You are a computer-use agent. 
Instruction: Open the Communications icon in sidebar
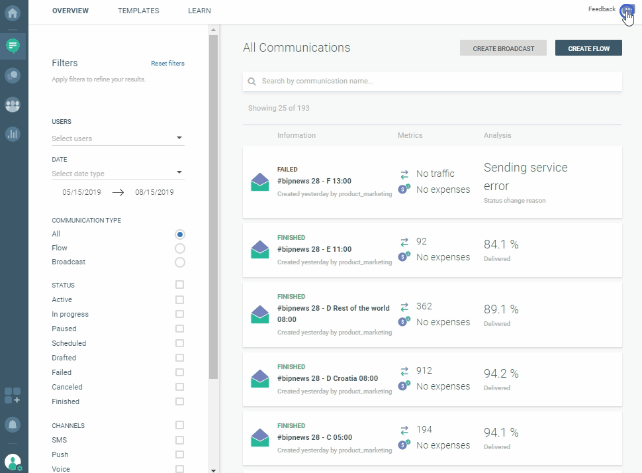13,46
